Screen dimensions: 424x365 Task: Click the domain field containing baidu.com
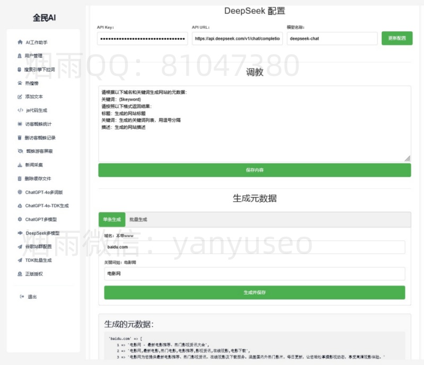[x=254, y=247]
